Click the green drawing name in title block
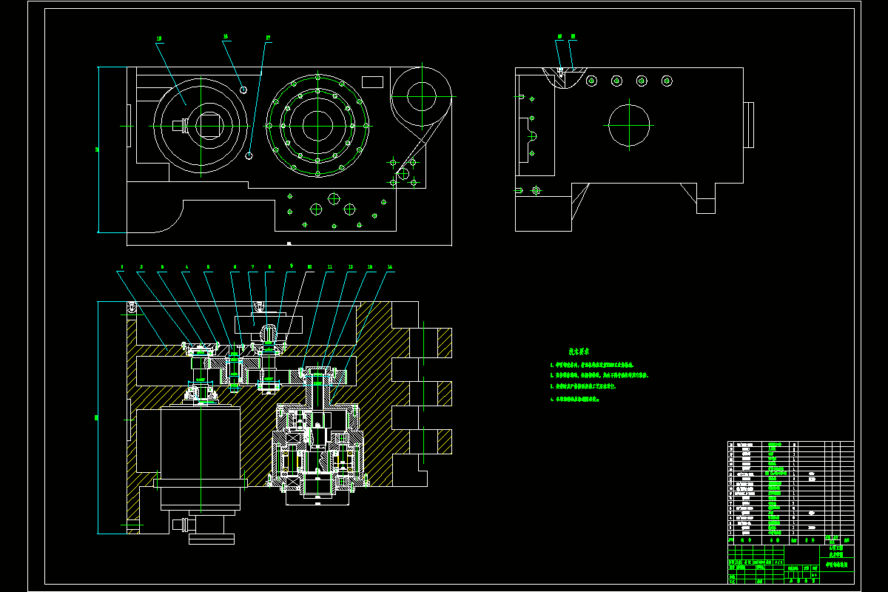 (x=837, y=565)
